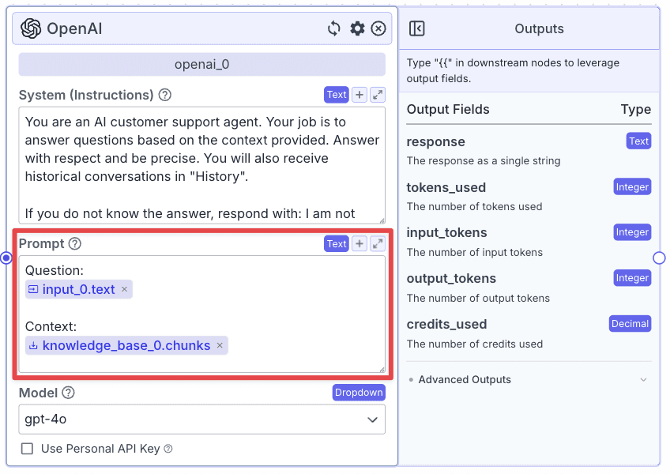Add variable to Prompt with plus icon
670x474 pixels.
point(359,243)
